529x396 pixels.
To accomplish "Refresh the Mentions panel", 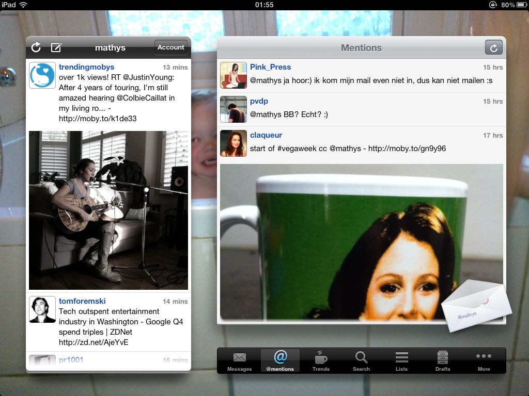I will point(493,48).
